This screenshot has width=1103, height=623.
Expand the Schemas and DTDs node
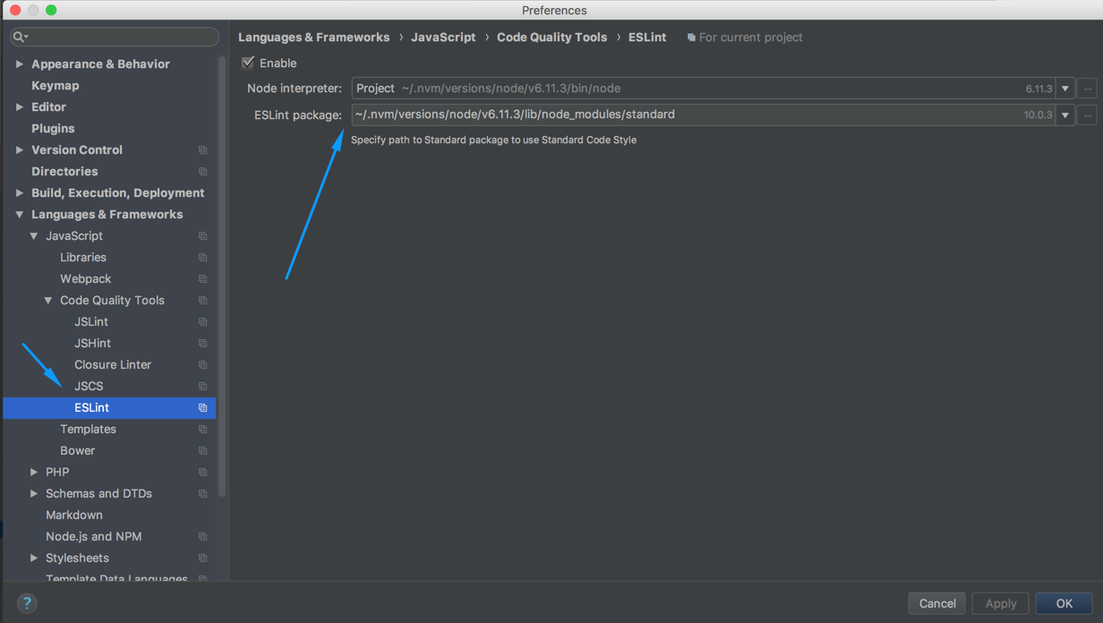click(34, 494)
